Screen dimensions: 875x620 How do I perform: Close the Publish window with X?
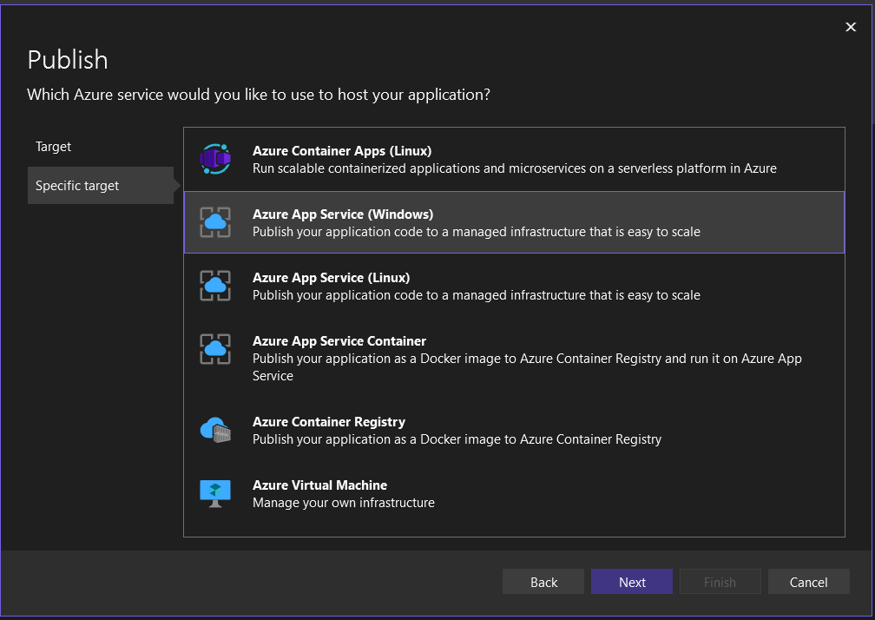[x=851, y=27]
